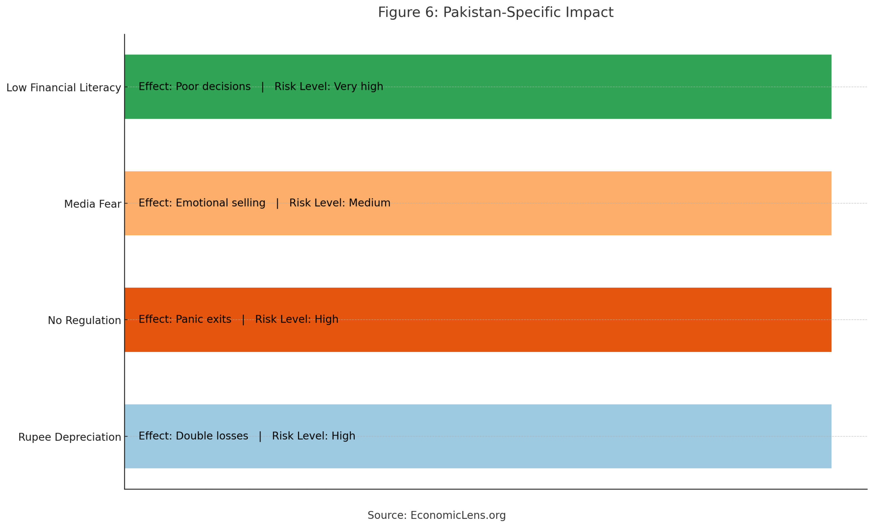873x527 pixels.
Task: Click the Media Fear axis label
Action: [x=92, y=204]
